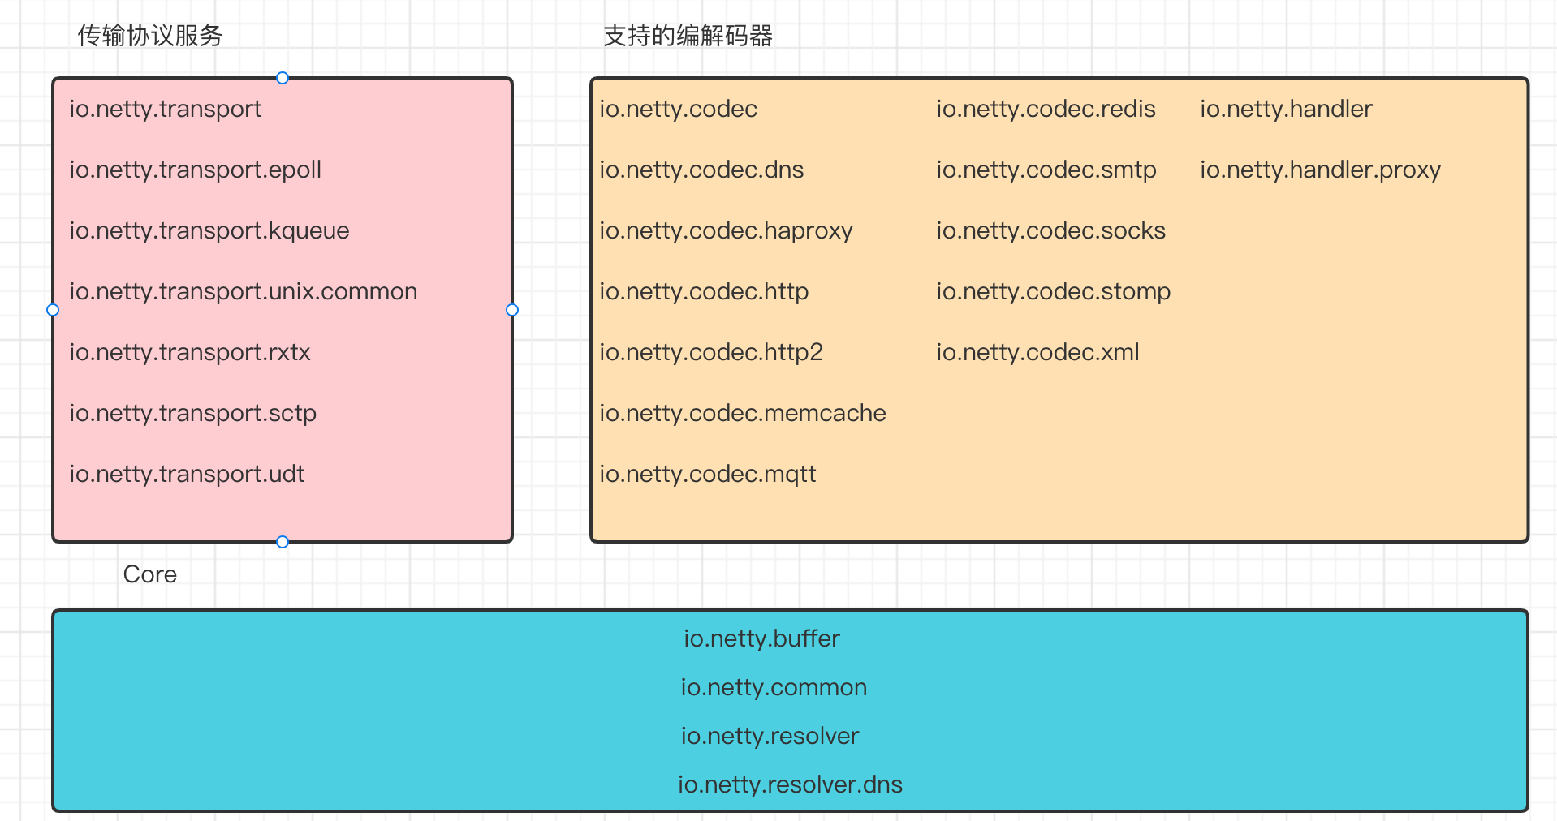Select the 传输协议服务 heading text
This screenshot has width=1557, height=821.
tap(150, 36)
